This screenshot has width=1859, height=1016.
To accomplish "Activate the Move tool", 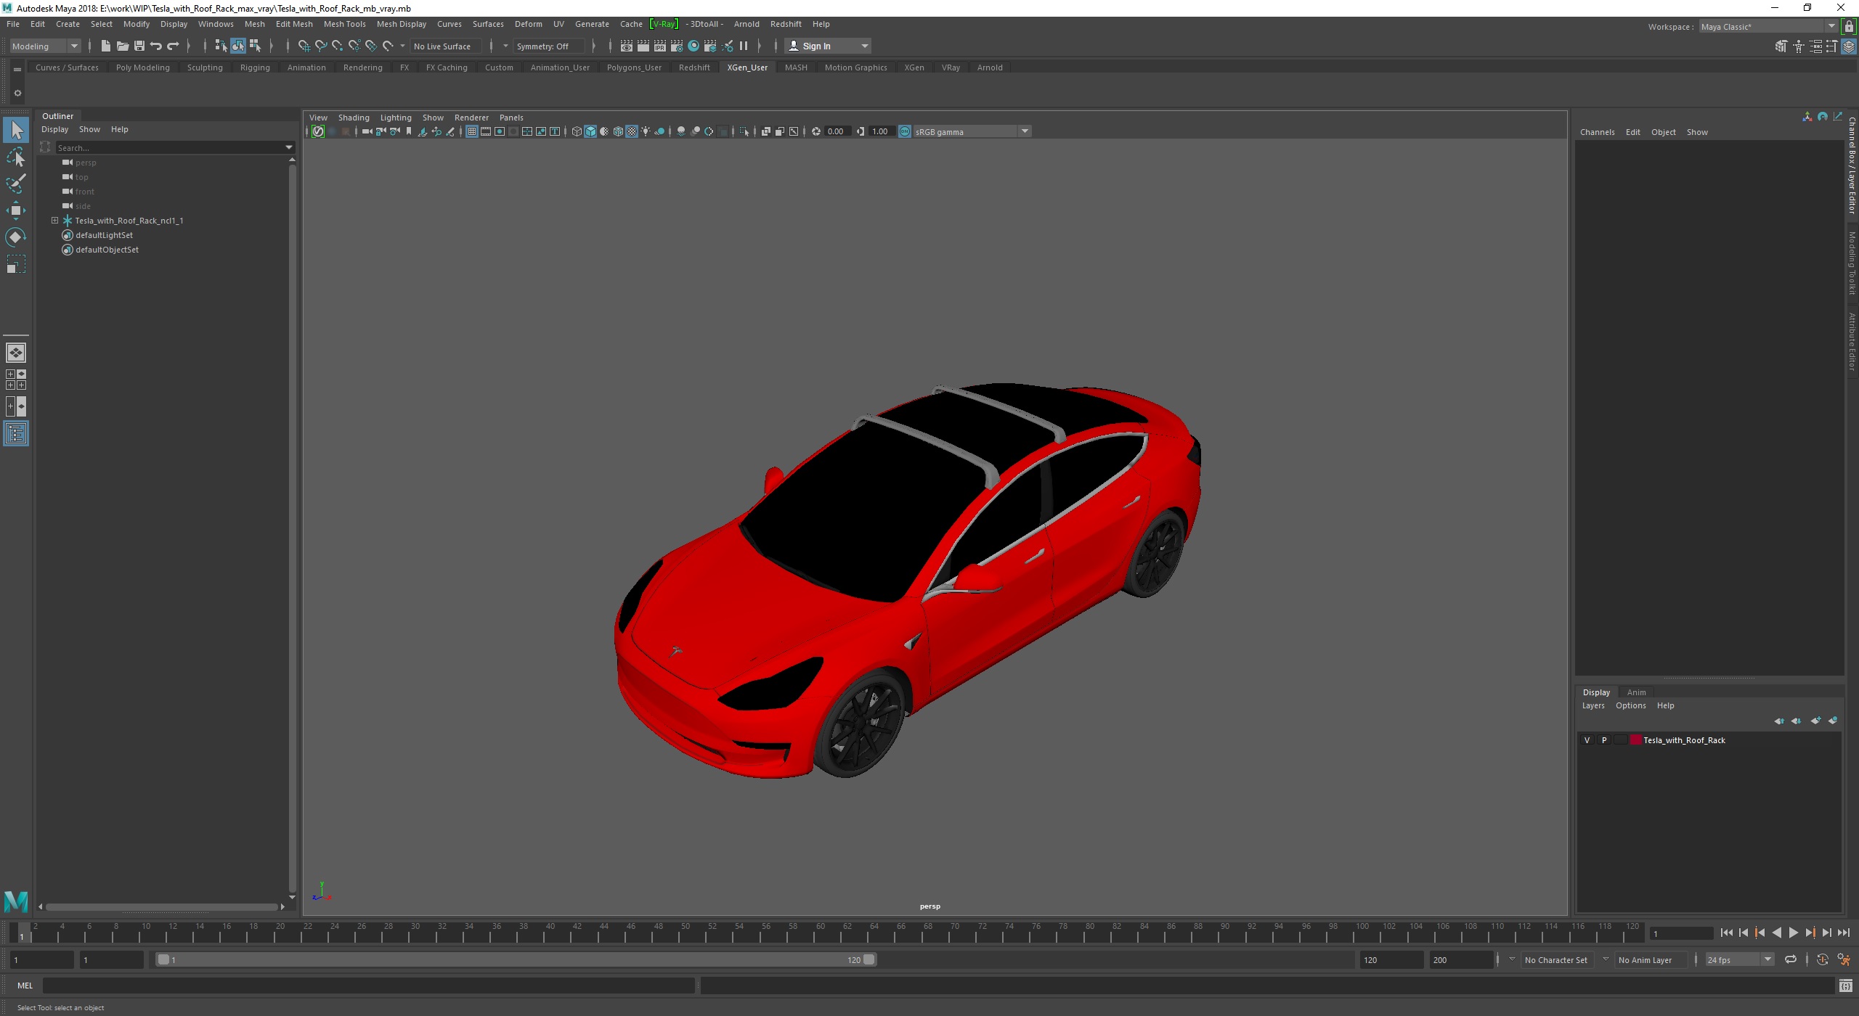I will [x=16, y=210].
